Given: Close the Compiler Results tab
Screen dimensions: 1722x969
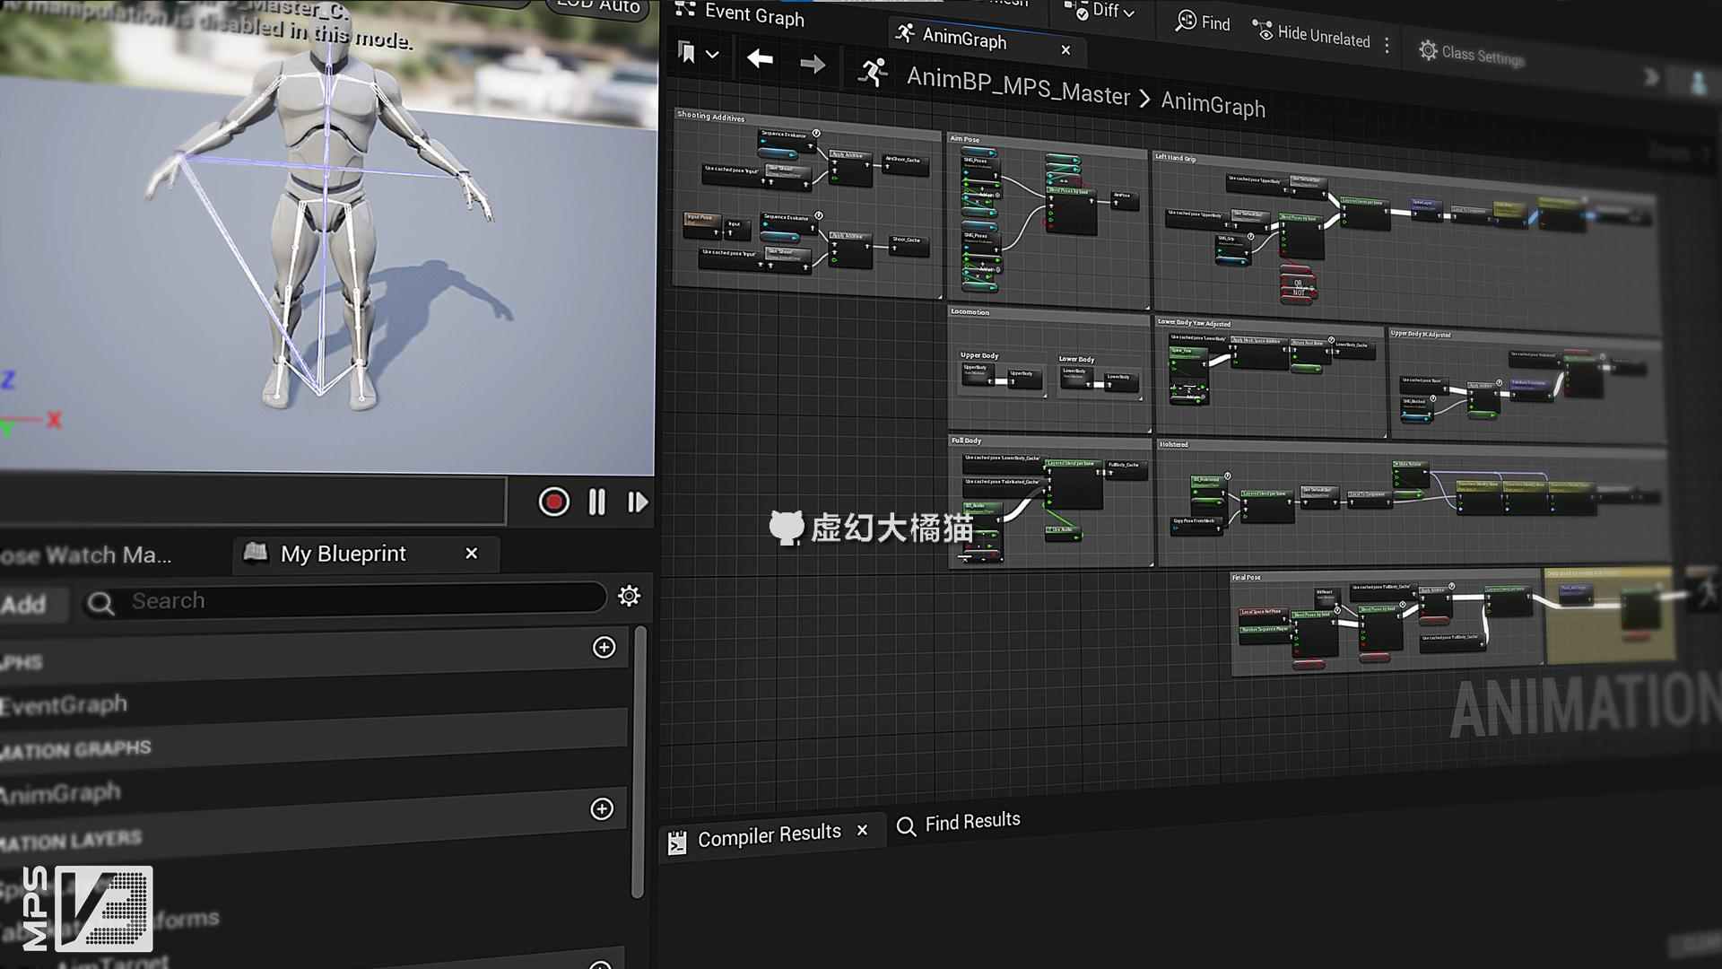Looking at the screenshot, I should click(x=862, y=831).
